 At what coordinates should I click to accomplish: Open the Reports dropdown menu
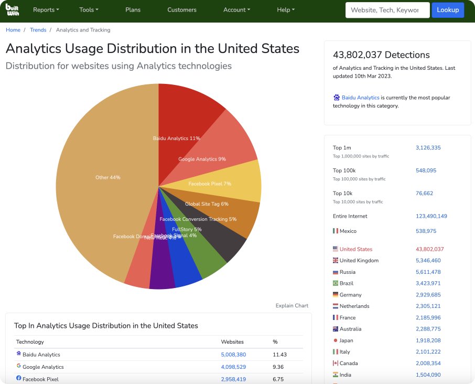click(x=46, y=9)
